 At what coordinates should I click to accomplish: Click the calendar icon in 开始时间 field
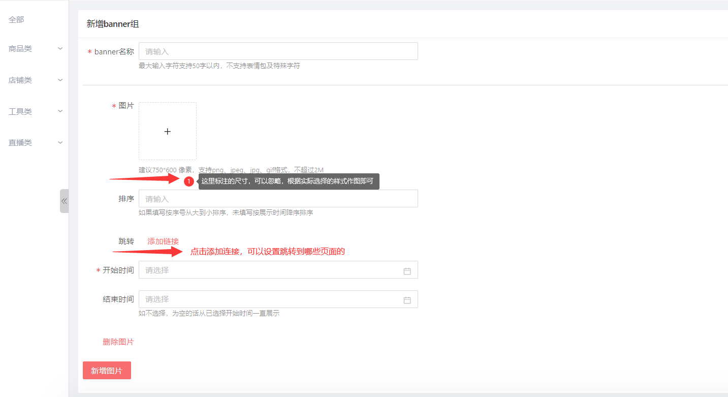coord(407,271)
